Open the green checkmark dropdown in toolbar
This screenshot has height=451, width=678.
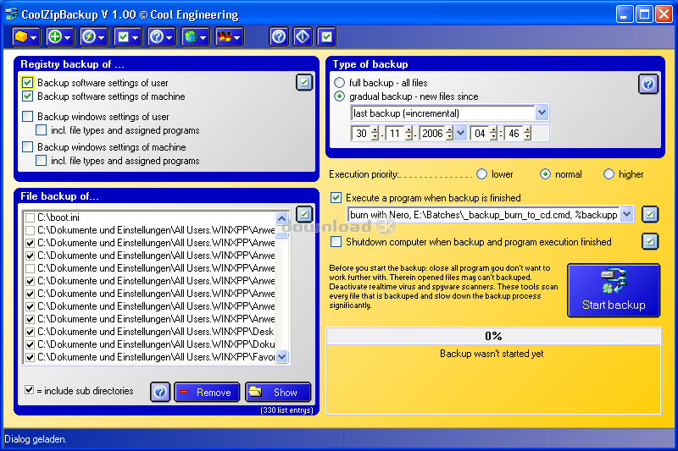[128, 37]
